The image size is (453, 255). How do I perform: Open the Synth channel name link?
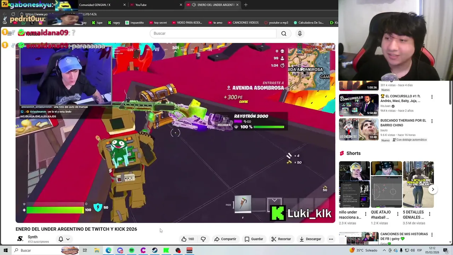pos(33,237)
